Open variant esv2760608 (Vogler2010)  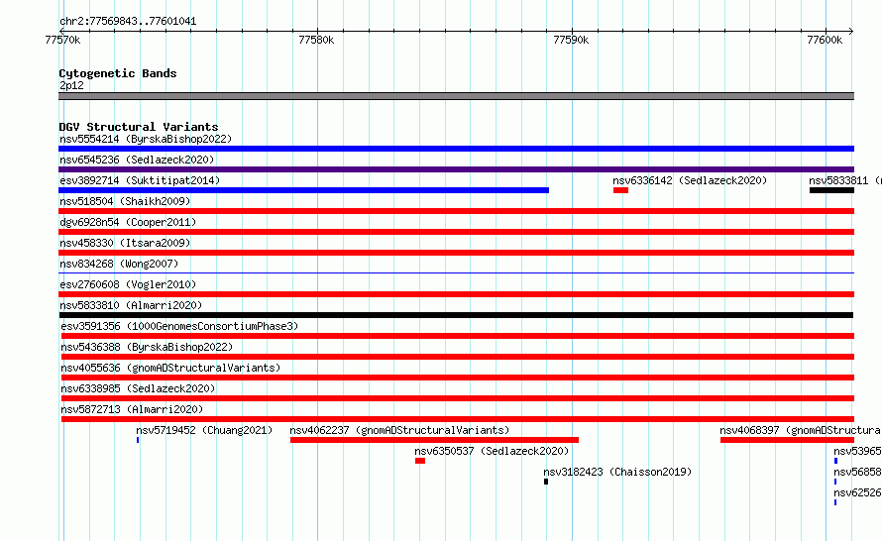456,294
